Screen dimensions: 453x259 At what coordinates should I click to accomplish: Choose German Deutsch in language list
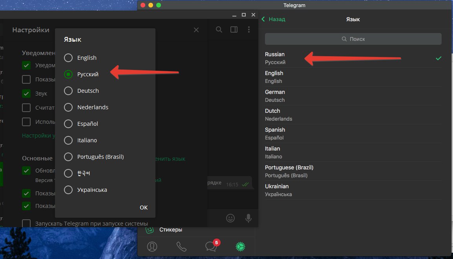(x=353, y=96)
